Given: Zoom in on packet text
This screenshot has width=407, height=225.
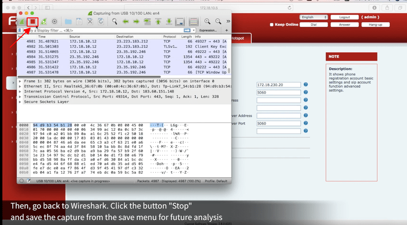Looking at the screenshot, I should point(208,22).
